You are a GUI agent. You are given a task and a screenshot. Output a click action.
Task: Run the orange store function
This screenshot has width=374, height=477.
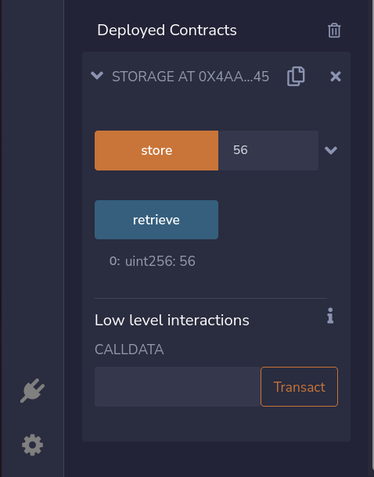[x=156, y=150]
